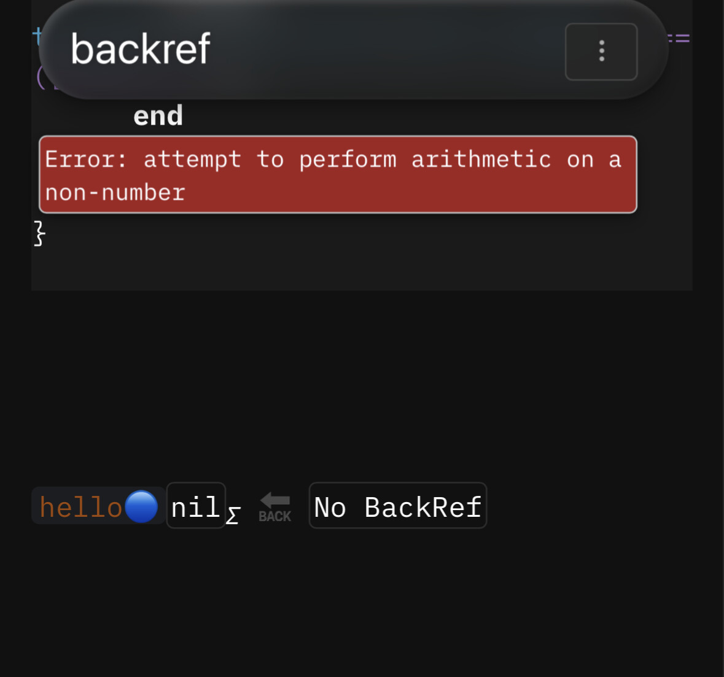Click the blue plus sign behind header

tap(37, 36)
